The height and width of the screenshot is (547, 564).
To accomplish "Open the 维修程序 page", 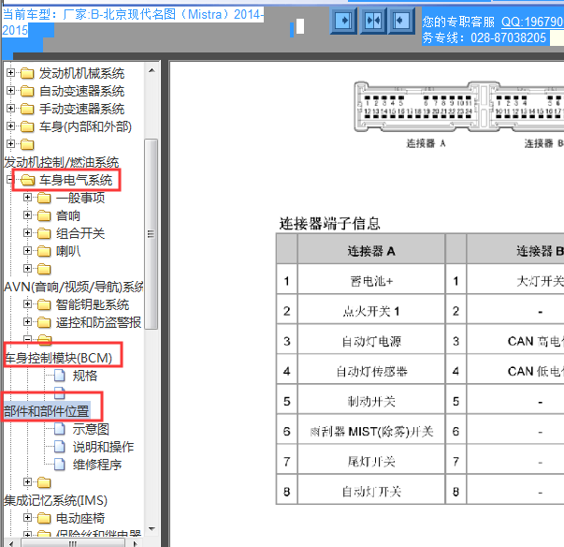I will click(97, 465).
